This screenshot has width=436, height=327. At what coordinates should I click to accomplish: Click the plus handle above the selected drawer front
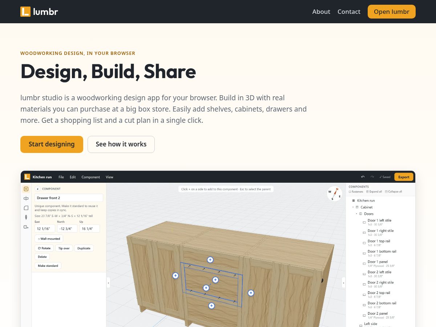point(210,260)
